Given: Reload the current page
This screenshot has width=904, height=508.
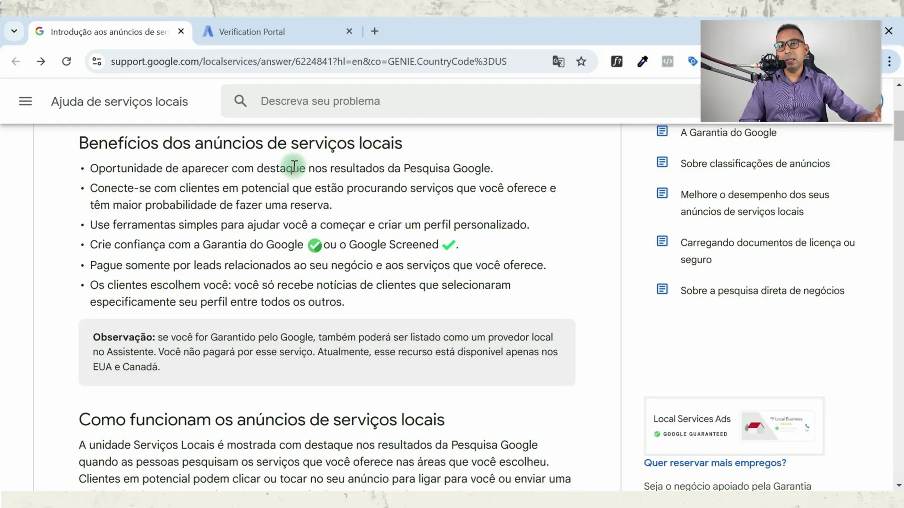Looking at the screenshot, I should pyautogui.click(x=66, y=61).
